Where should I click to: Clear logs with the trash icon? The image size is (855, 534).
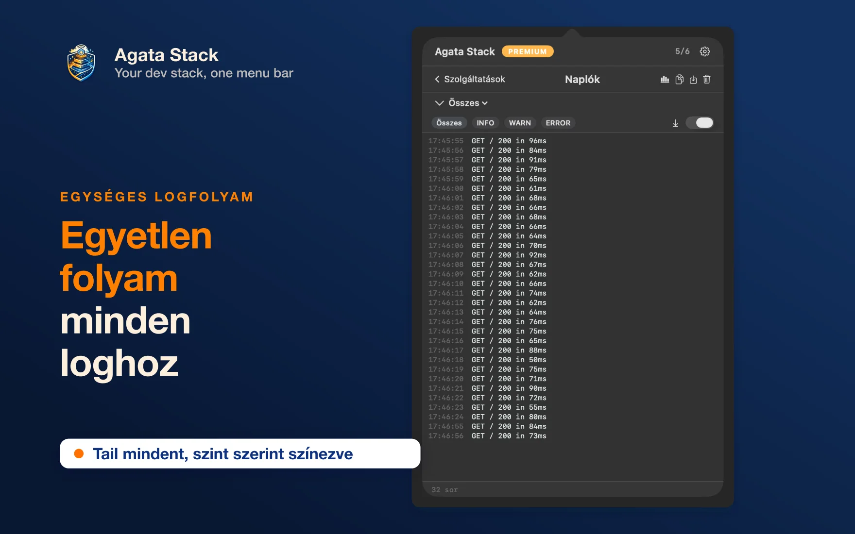[x=707, y=79]
